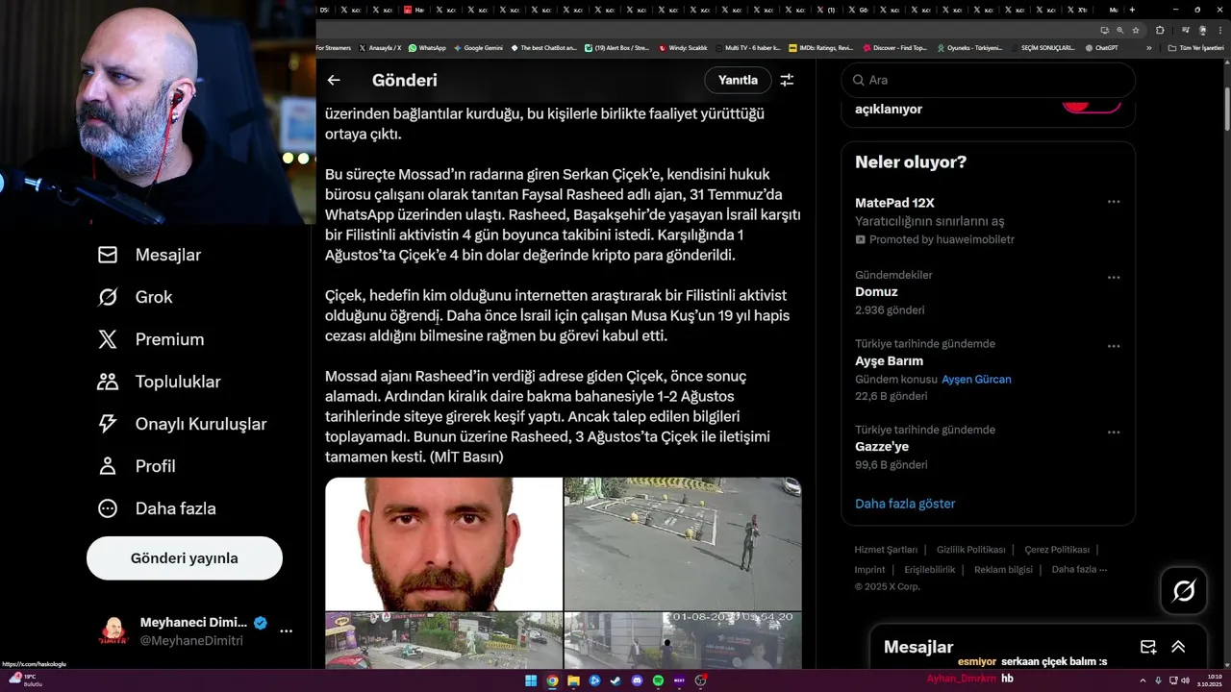This screenshot has width=1231, height=692.
Task: Switch to the red Ha tab
Action: [x=414, y=10]
